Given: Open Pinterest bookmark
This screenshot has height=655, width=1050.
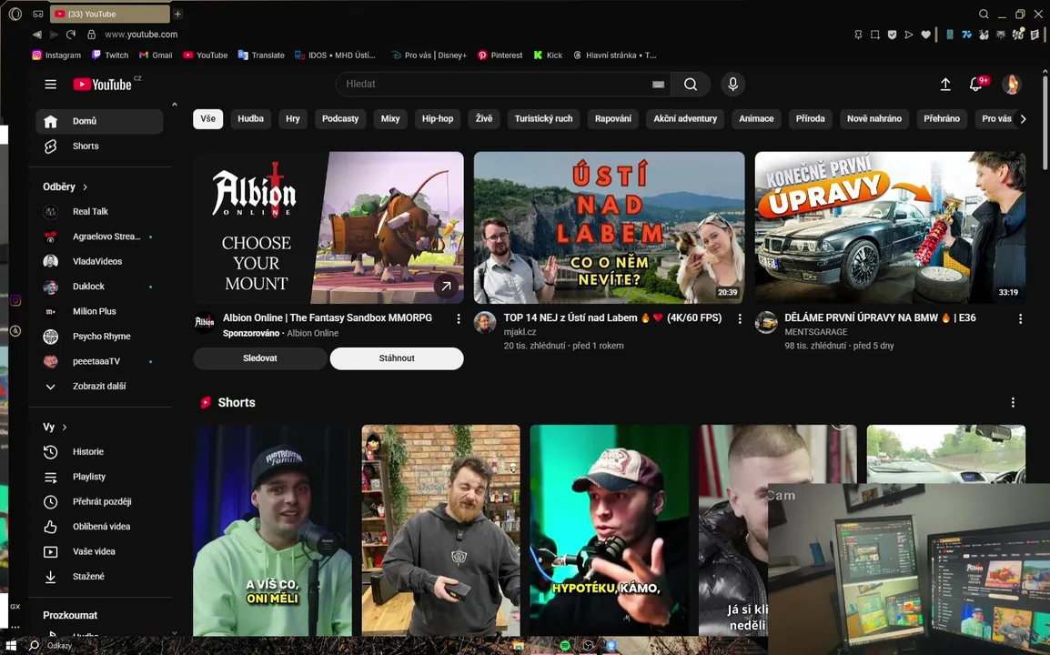Looking at the screenshot, I should pos(500,55).
